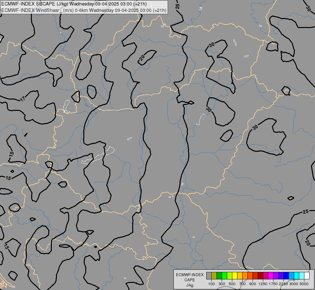Click the legend value "5000"
The image size is (315, 290).
click(304, 284)
